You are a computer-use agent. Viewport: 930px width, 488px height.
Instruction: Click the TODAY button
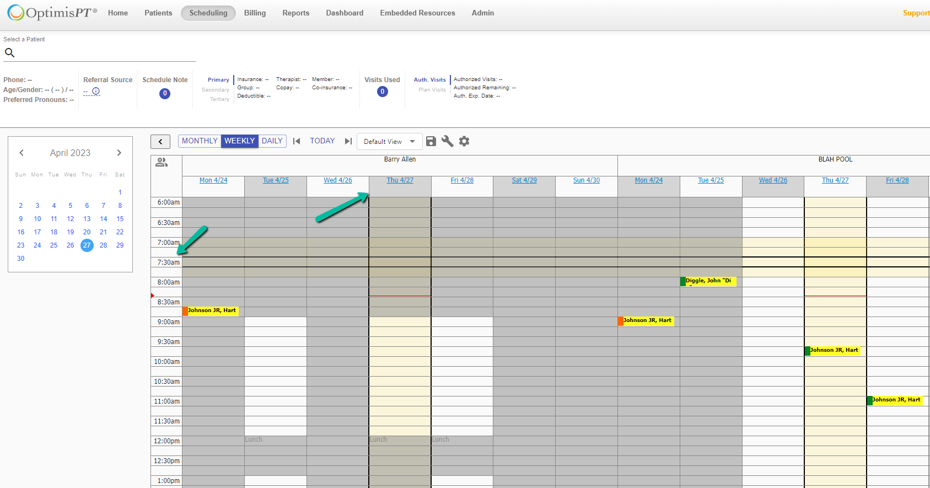pyautogui.click(x=322, y=141)
